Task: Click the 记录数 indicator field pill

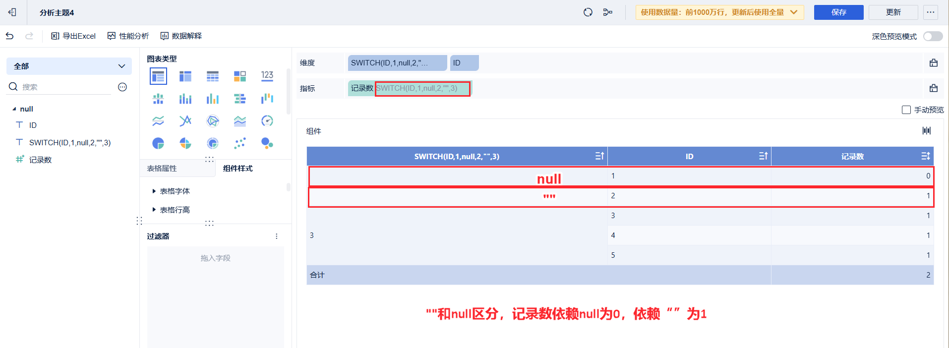Action: click(410, 88)
